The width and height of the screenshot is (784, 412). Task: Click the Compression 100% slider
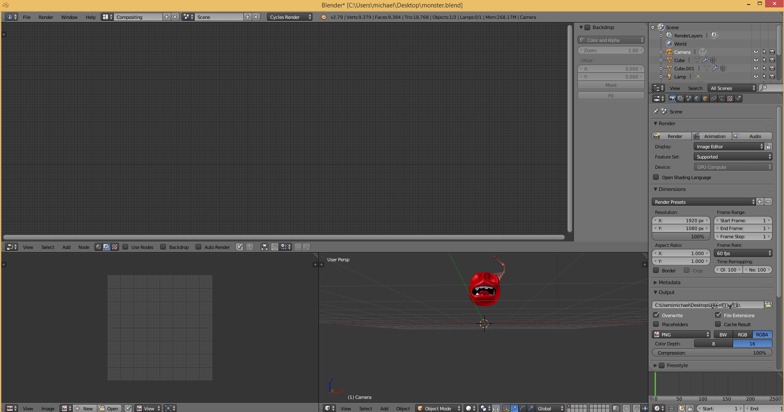712,353
